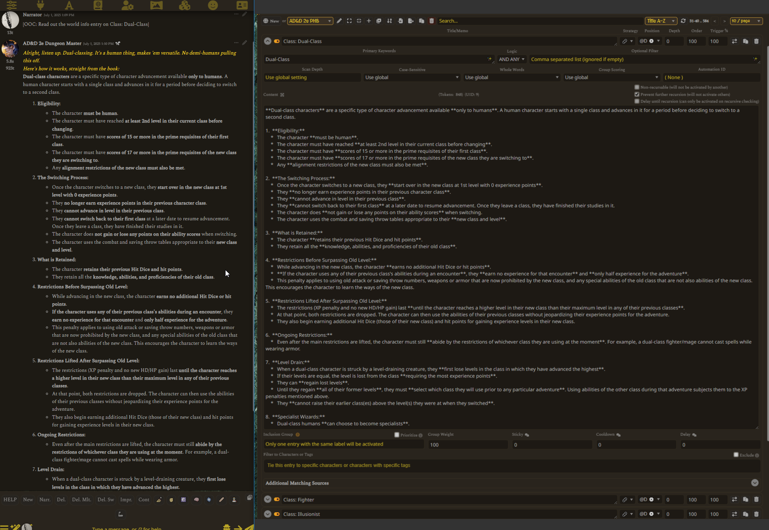Screen dimensions: 769x530
Task: Refresh the entry list icon
Action: (x=683, y=21)
